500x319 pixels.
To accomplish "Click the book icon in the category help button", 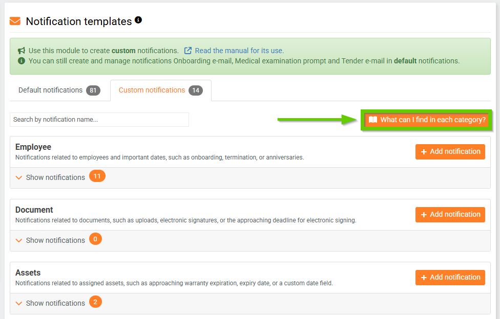I will click(373, 120).
